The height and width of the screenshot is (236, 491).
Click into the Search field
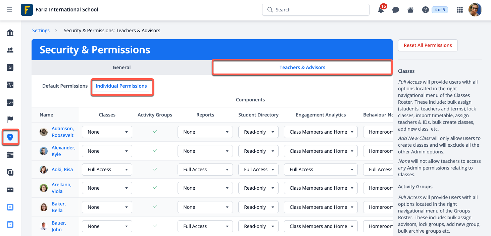pyautogui.click(x=315, y=10)
